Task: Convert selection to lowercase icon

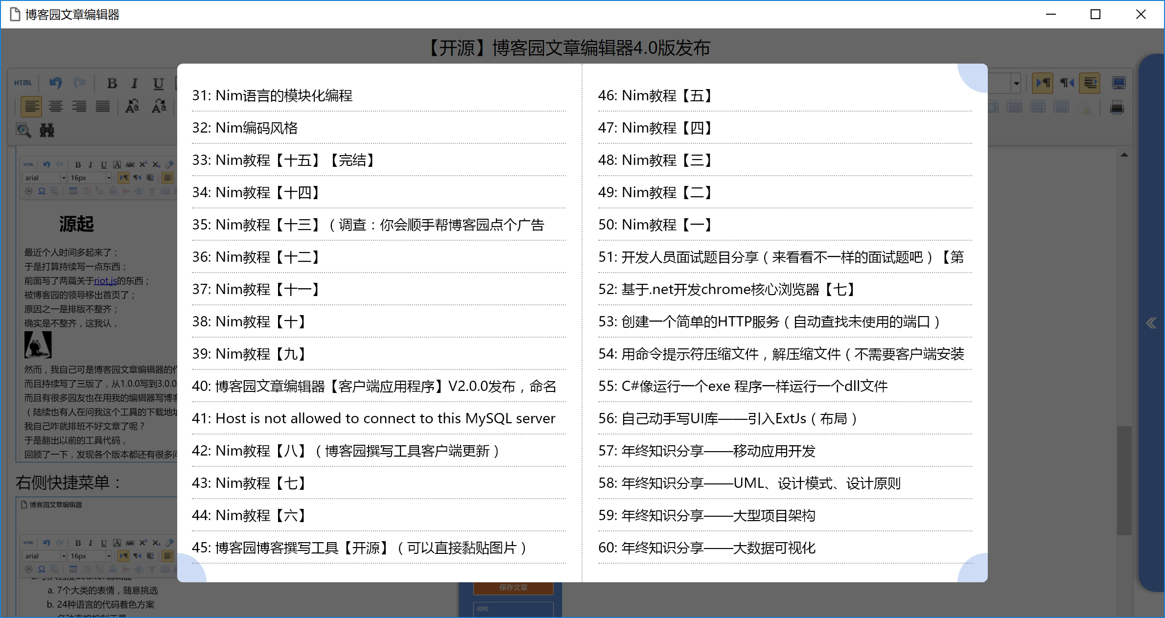Action: (159, 106)
